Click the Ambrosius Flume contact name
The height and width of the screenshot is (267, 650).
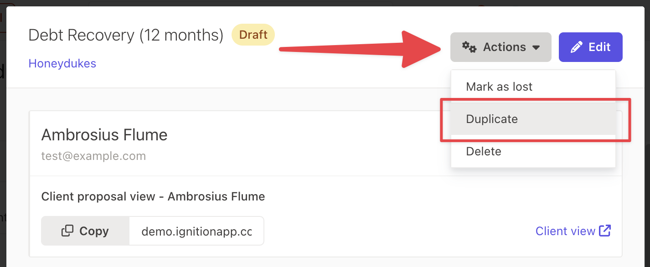[104, 135]
